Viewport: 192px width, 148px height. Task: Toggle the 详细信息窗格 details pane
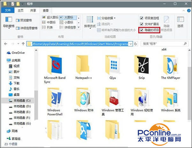pos(27,28)
